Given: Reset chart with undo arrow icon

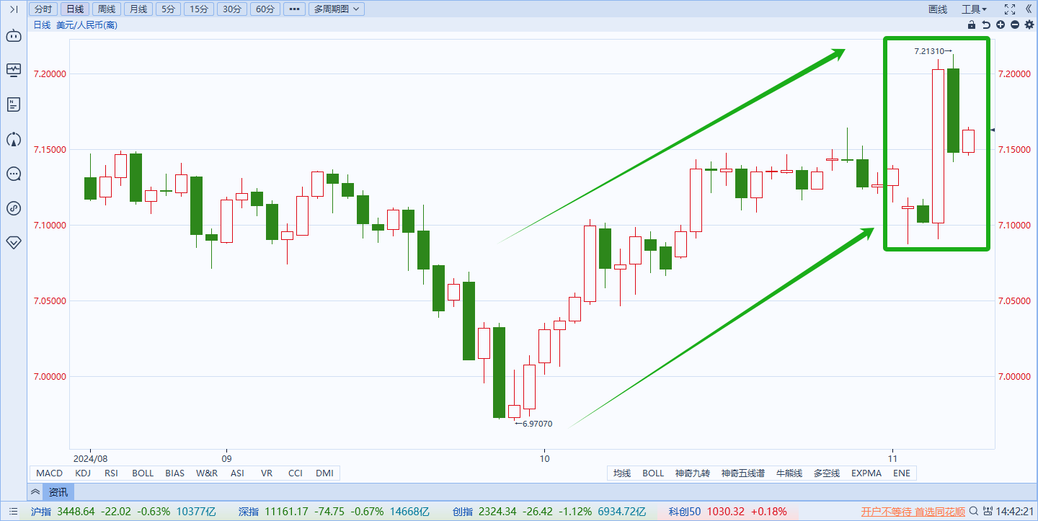Looking at the screenshot, I should [987, 25].
